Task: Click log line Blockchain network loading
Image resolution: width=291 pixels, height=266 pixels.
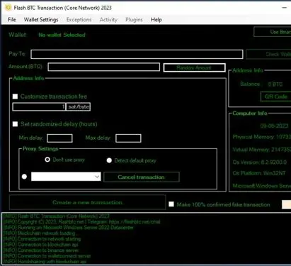Action: click(39, 233)
